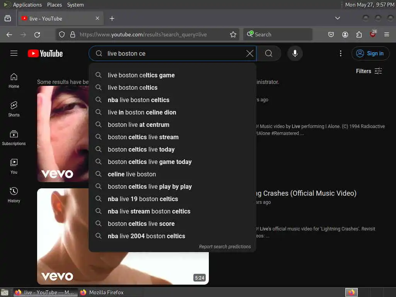Select suggestion nba live 19 boston celtics

pyautogui.click(x=172, y=199)
